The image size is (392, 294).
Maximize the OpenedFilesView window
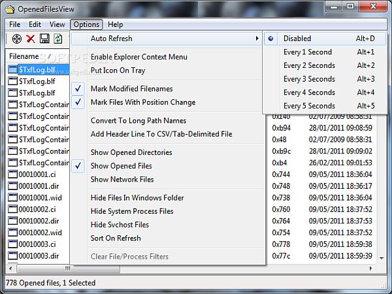[x=350, y=7]
